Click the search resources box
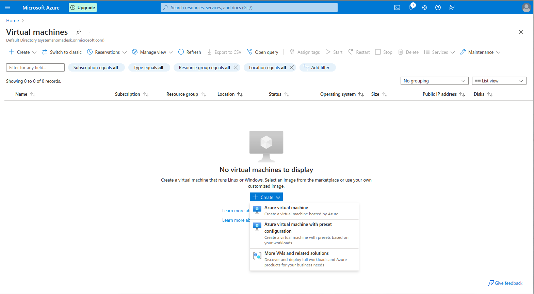 click(x=249, y=7)
